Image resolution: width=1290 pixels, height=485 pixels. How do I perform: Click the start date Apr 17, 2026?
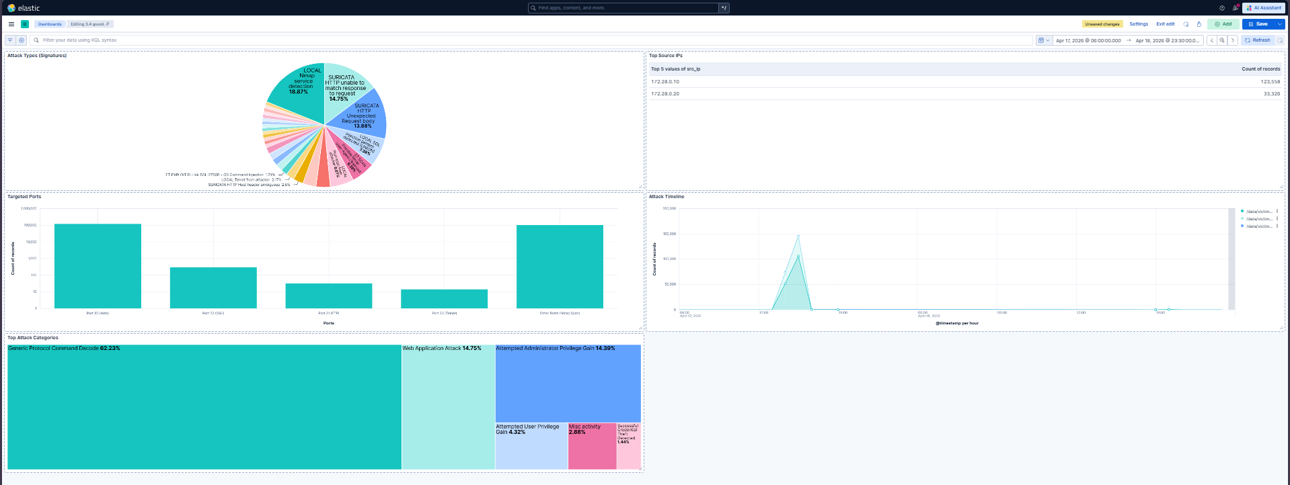[x=1088, y=40]
